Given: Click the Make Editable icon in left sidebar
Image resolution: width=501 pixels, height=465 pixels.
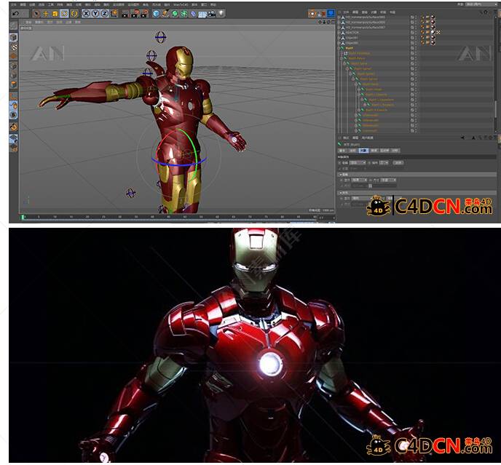Looking at the screenshot, I should point(13,25).
